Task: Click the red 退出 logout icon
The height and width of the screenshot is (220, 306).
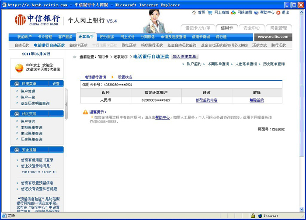Action: click(278, 13)
